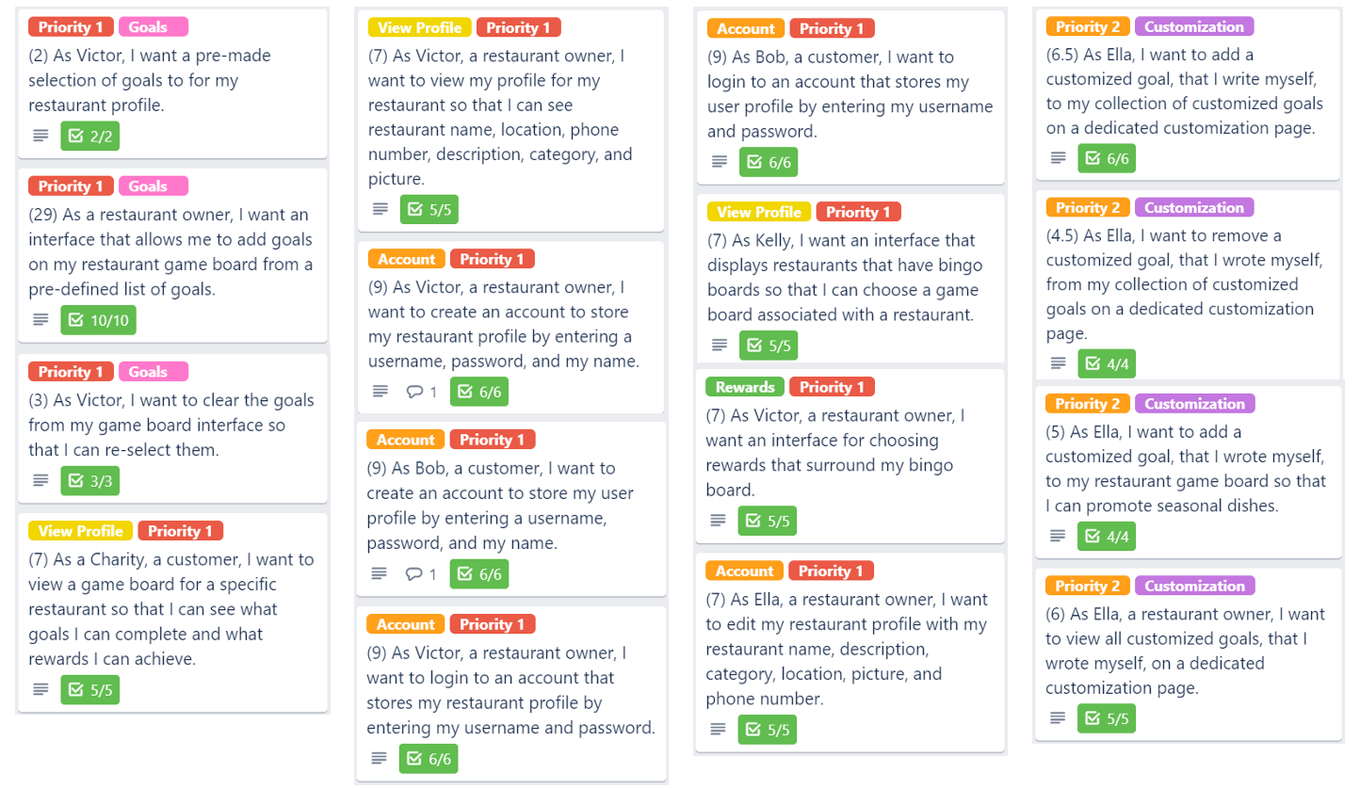Click yellow View Profile label on Charity card
Screen dimensions: 1360x788
click(81, 531)
